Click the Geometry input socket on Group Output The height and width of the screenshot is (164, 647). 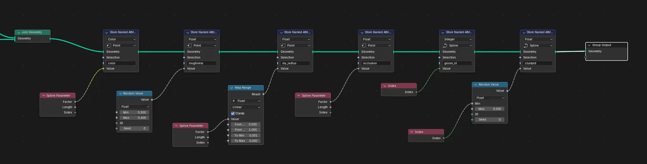click(x=586, y=51)
